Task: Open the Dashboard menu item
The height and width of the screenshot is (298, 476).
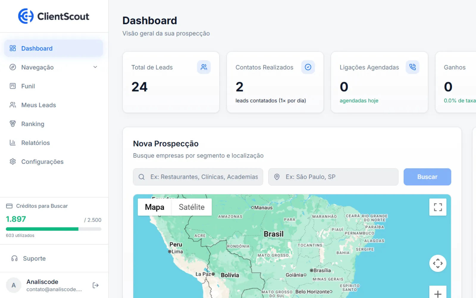Action: pyautogui.click(x=54, y=48)
